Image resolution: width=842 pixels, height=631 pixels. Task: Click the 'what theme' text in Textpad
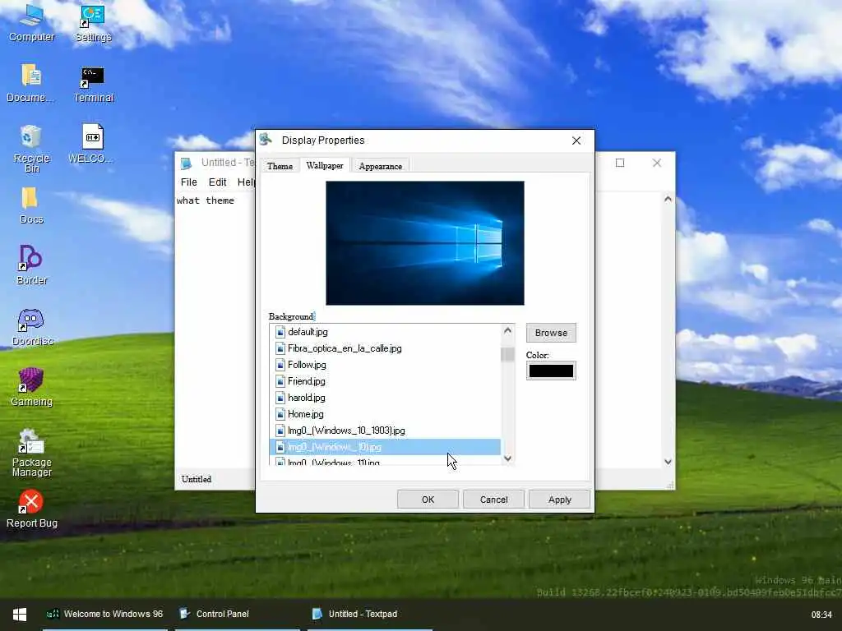[x=205, y=200]
